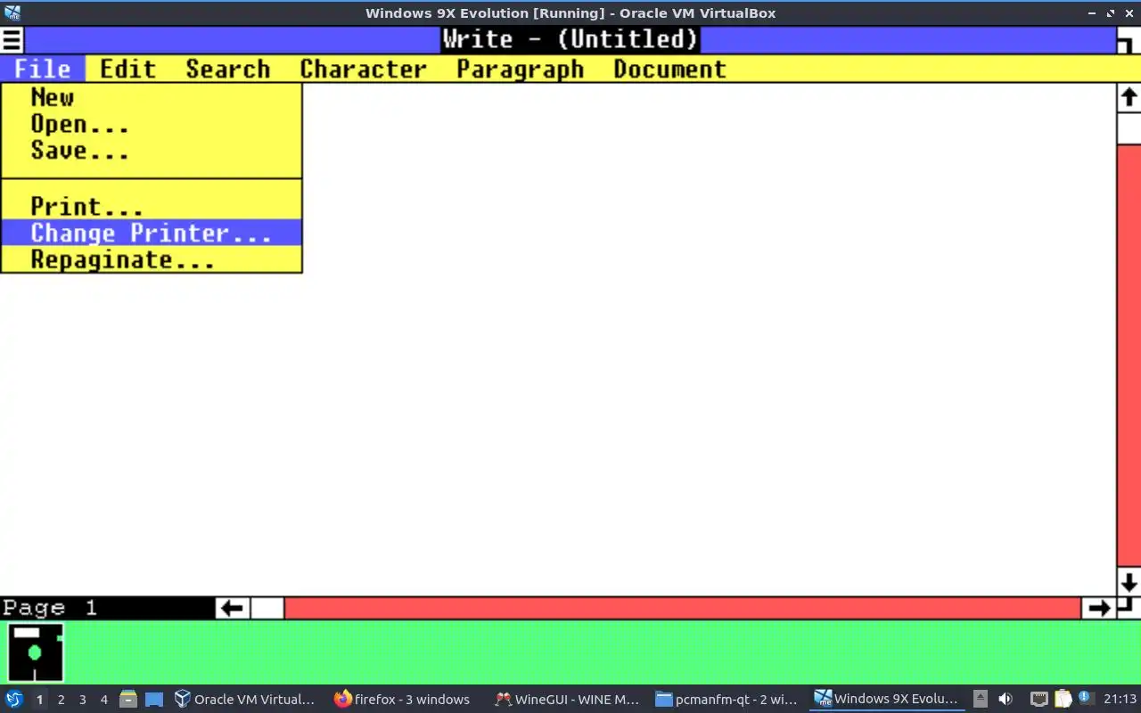Switch to the firefox - 3 windows taskbar entry
The height and width of the screenshot is (713, 1141).
[x=403, y=700]
